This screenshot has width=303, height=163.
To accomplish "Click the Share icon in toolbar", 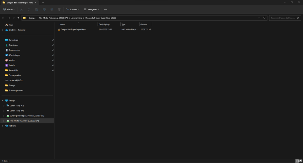I will tap(52, 9).
